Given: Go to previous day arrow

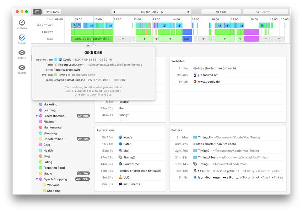Looking at the screenshot, I should [x=114, y=12].
